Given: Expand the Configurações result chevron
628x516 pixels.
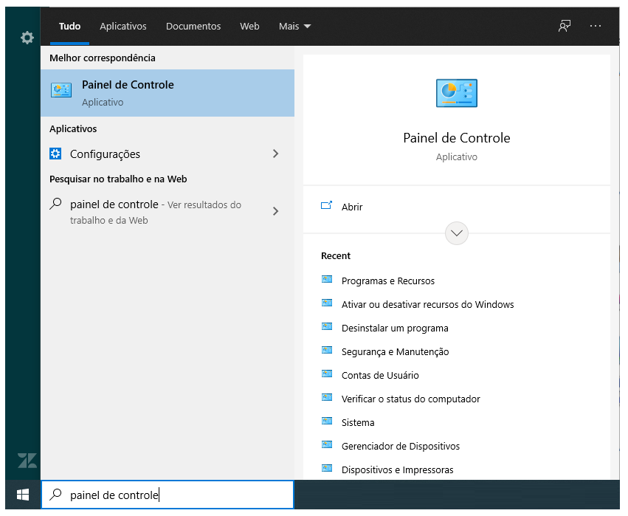Looking at the screenshot, I should tap(275, 154).
